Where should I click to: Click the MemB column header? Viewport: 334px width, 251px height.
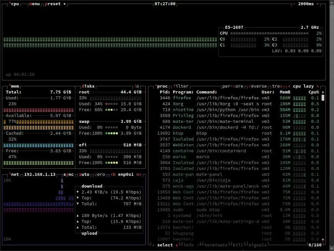(x=285, y=92)
